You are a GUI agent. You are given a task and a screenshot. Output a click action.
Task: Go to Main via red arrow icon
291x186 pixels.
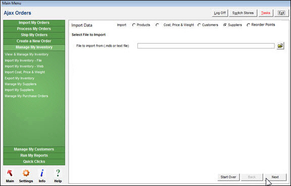[10, 176]
